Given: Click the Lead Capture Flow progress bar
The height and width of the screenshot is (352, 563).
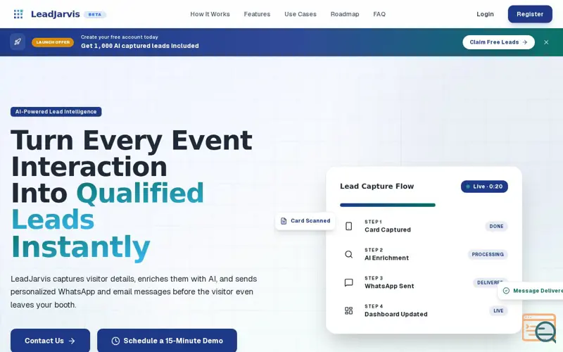Looking at the screenshot, I should tap(388, 205).
